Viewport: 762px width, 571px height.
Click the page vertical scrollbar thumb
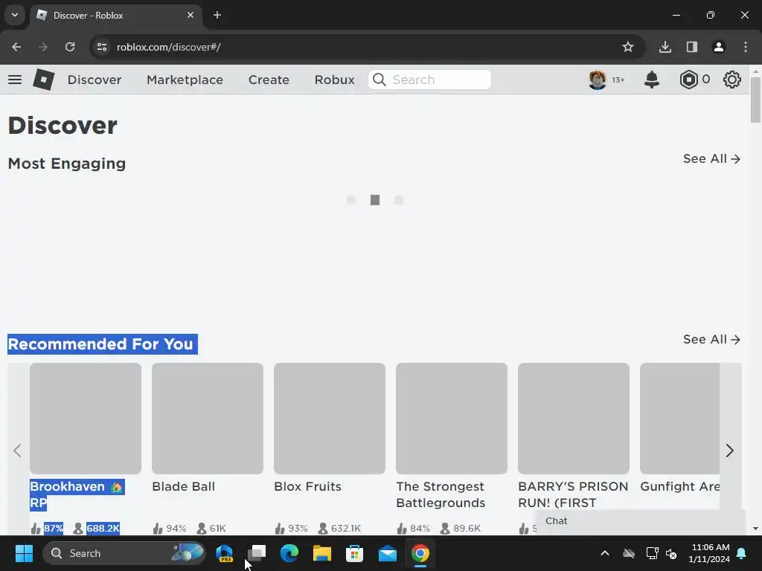tap(755, 100)
